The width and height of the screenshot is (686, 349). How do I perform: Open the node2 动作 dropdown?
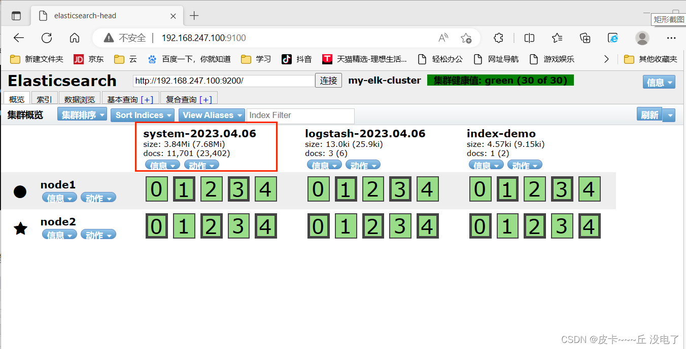click(x=98, y=235)
